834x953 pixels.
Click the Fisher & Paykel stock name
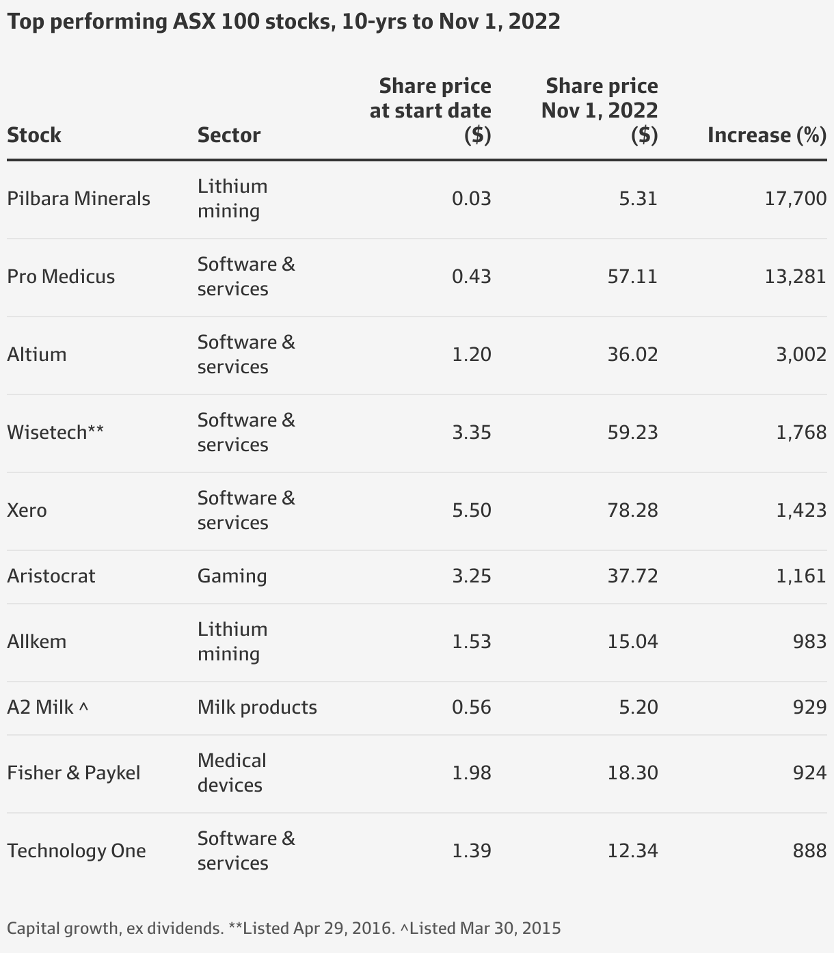(74, 773)
